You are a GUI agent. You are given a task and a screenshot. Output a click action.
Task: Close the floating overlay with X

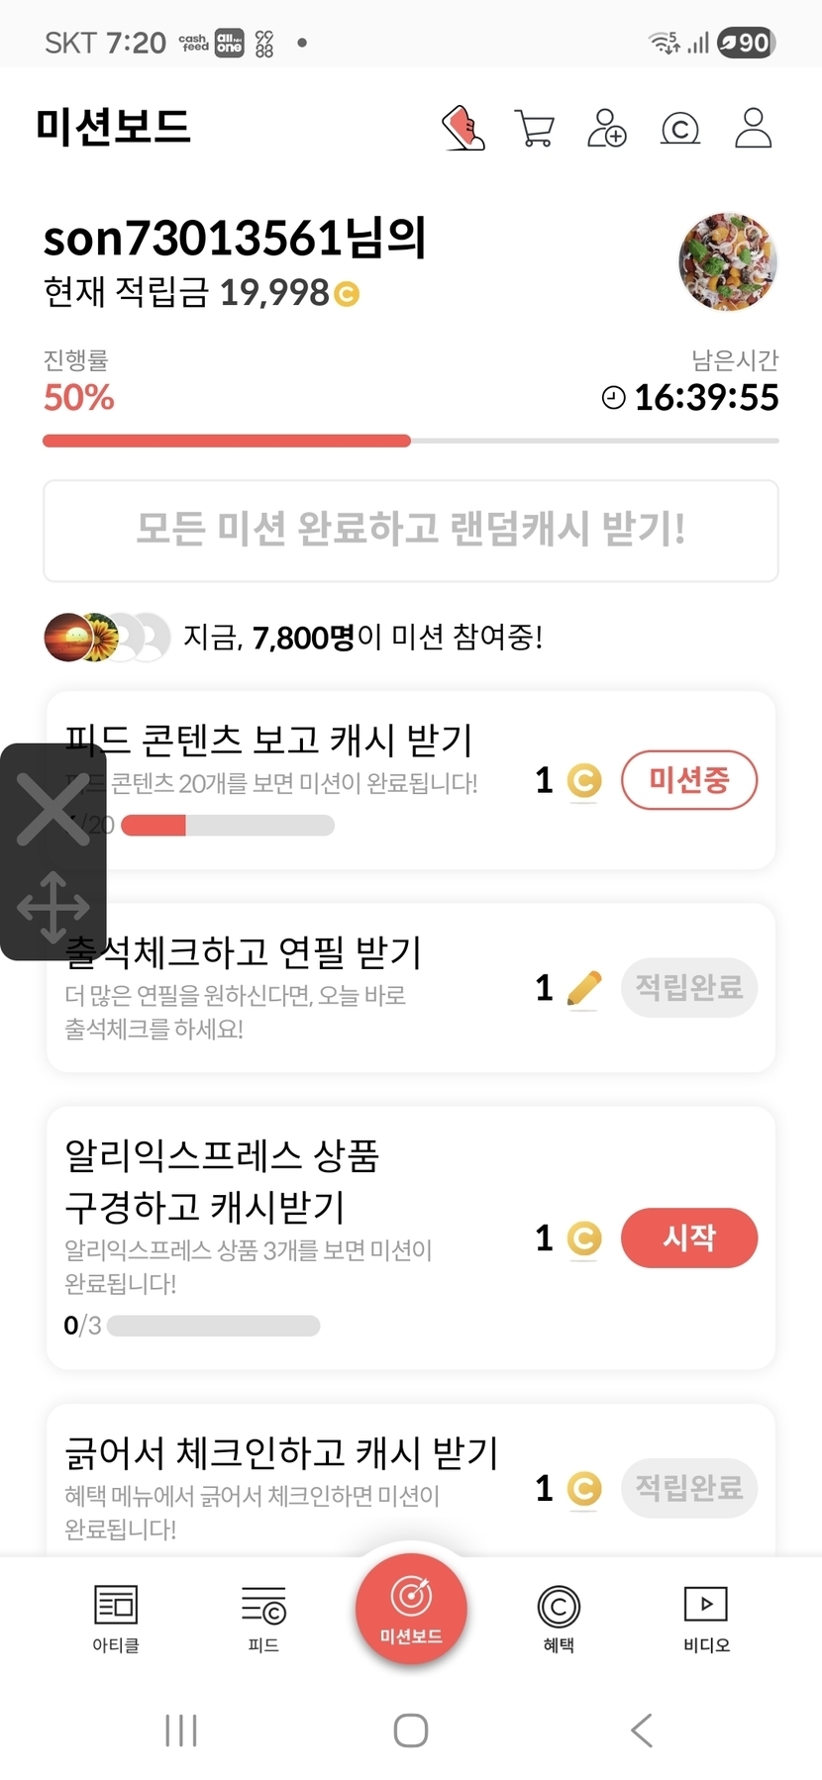tap(53, 808)
